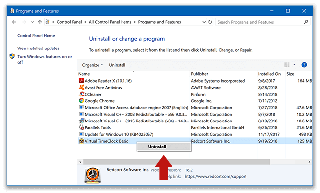Viewport: 320px width, 193px height.
Task: Click the Redcort Software Inc. publisher cell
Action: tap(210, 141)
